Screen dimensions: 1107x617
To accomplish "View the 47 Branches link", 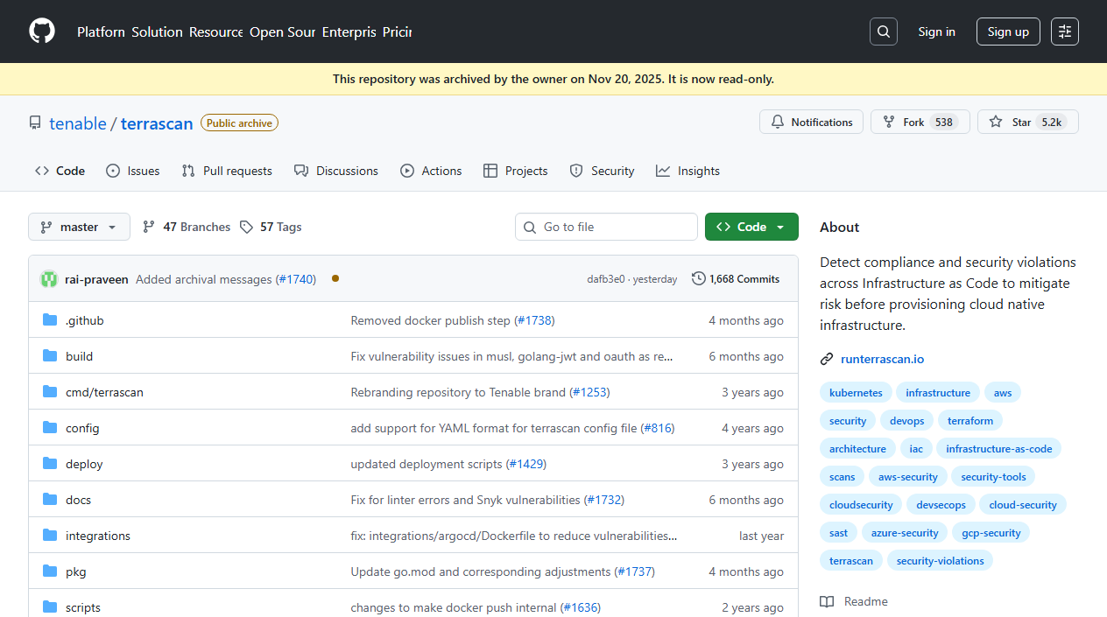I will [x=187, y=227].
